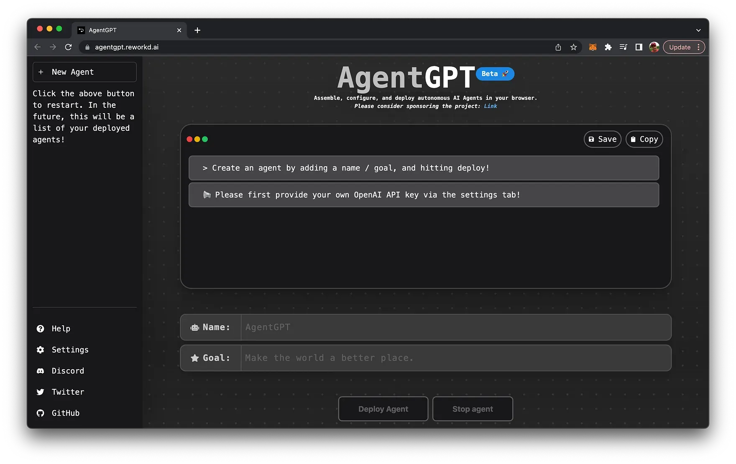Viewport: 736px width, 464px height.
Task: Click the 'Create an agent' message
Action: click(x=424, y=168)
